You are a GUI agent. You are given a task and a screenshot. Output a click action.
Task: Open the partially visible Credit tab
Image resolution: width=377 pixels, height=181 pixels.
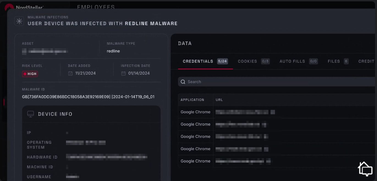click(x=367, y=61)
